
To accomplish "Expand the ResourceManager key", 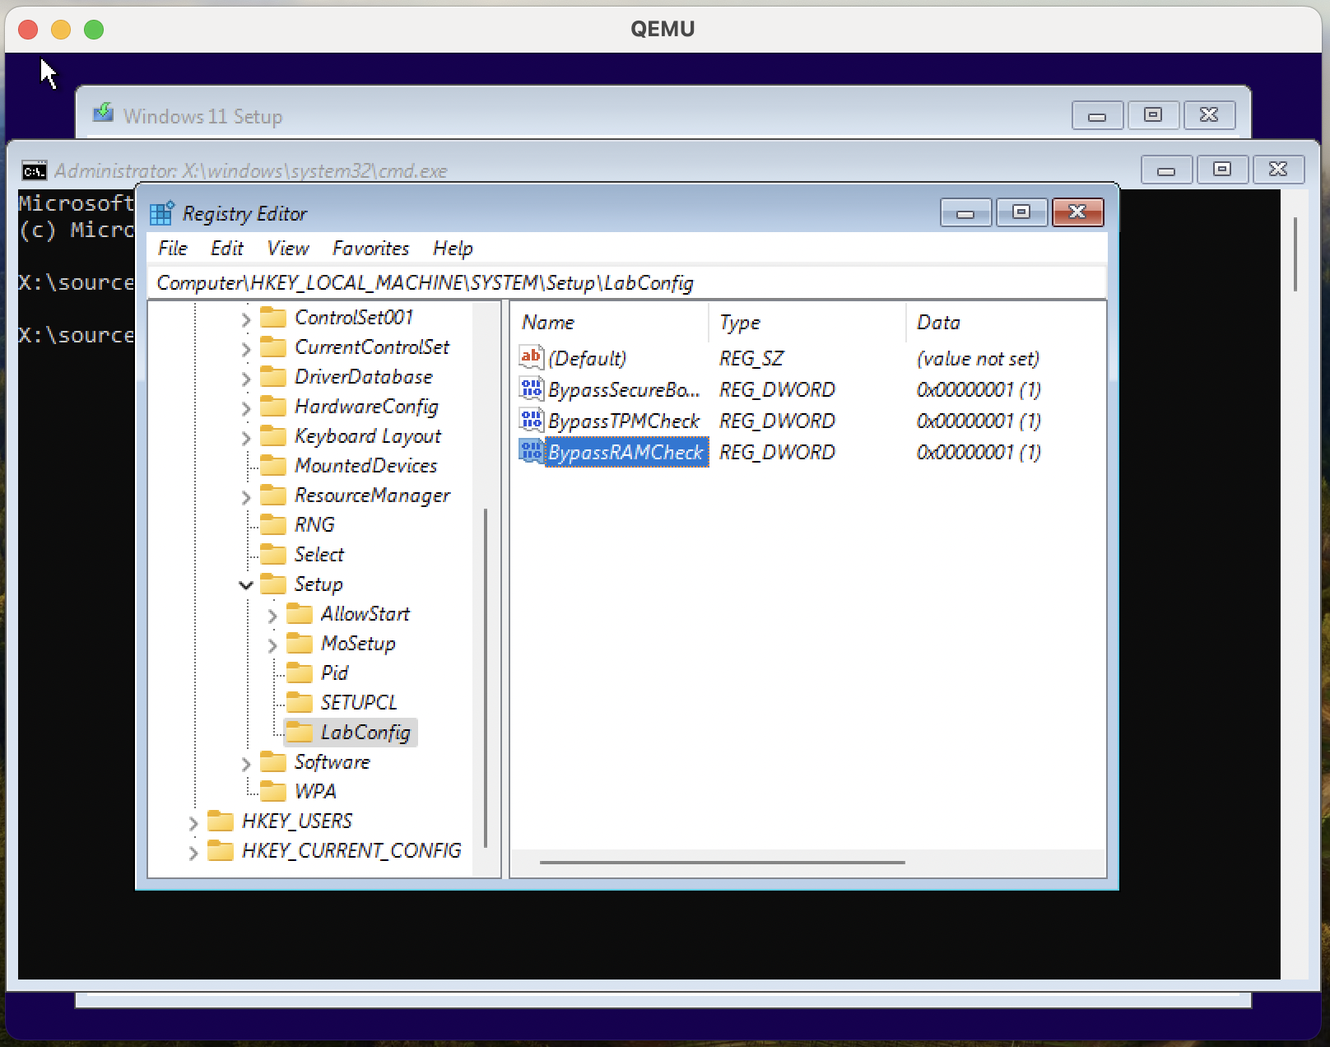I will click(x=246, y=497).
